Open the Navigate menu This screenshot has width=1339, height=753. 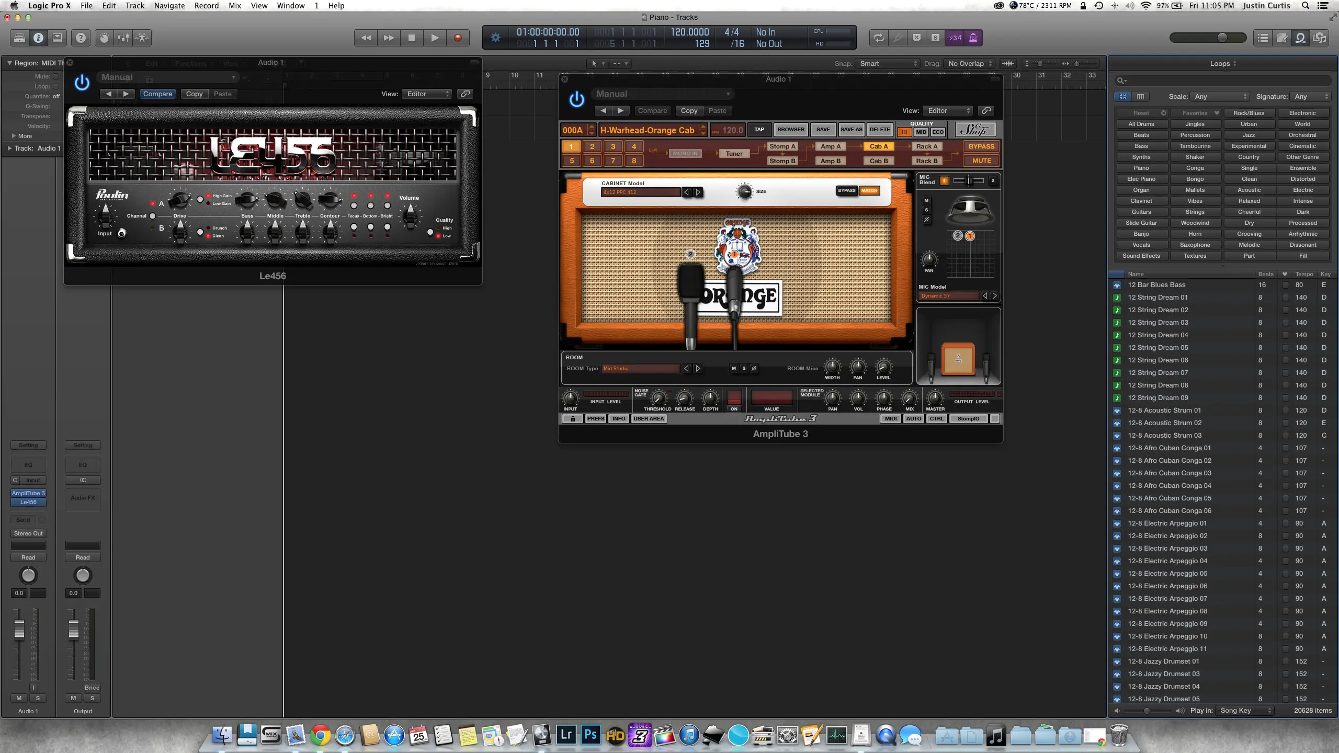coord(169,5)
